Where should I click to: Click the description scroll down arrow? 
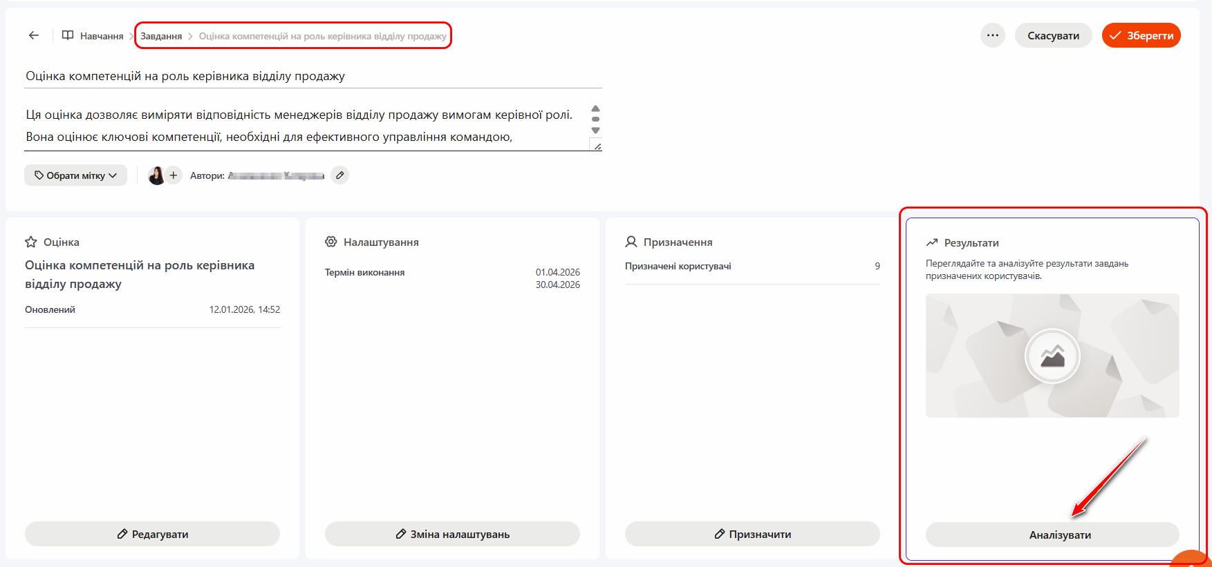tap(595, 131)
